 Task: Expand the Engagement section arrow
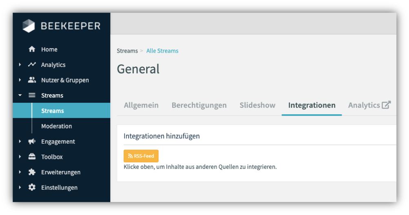(20, 141)
